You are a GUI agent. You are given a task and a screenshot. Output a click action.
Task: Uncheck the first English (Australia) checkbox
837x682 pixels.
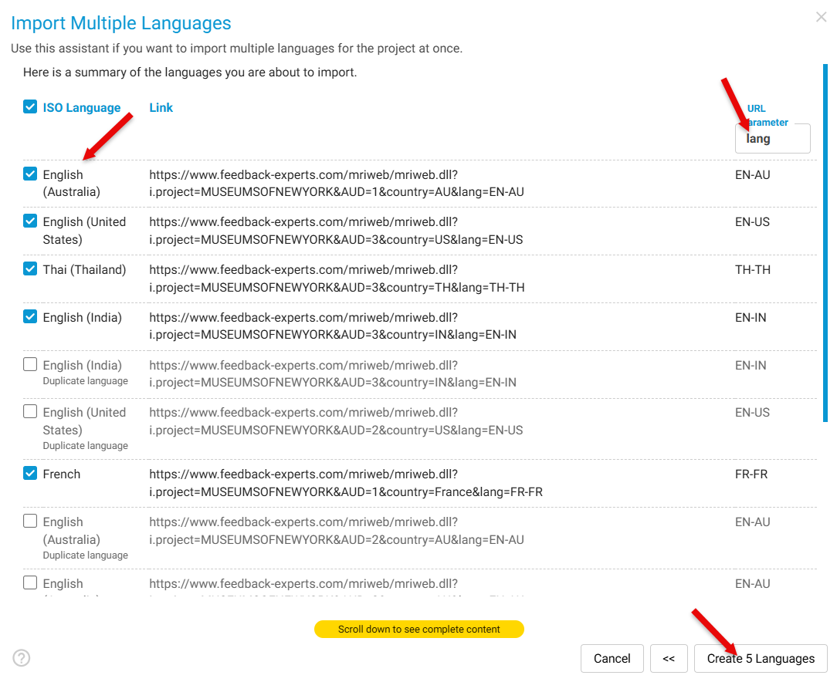tap(30, 174)
